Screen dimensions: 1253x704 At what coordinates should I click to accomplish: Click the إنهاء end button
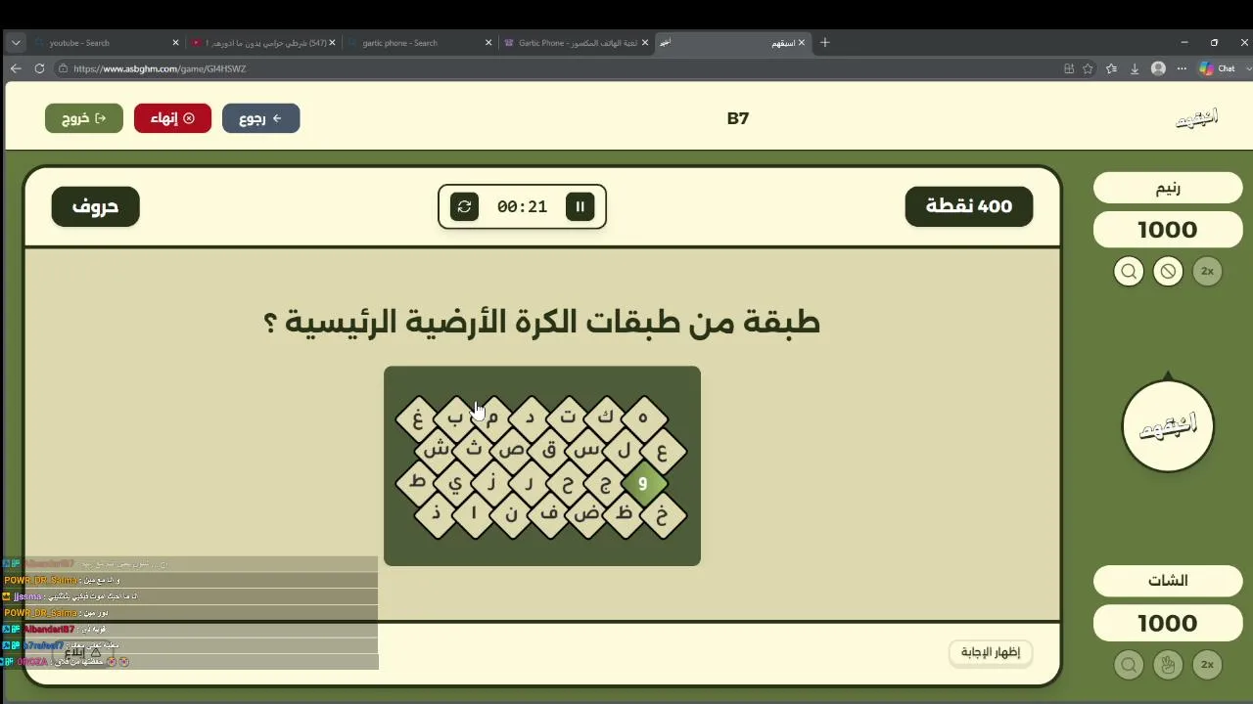pos(172,118)
